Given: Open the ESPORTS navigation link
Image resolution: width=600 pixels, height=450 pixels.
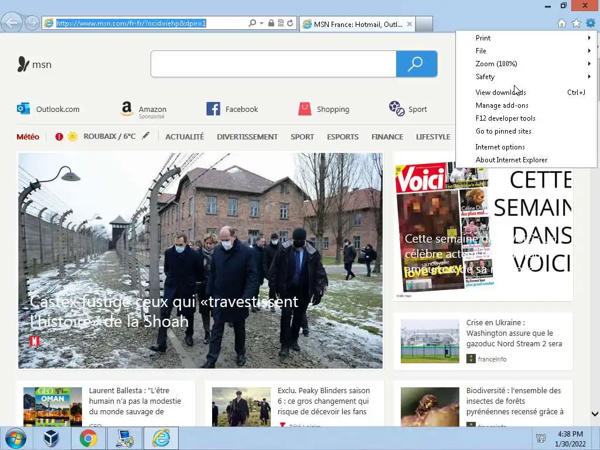Looking at the screenshot, I should 342,137.
